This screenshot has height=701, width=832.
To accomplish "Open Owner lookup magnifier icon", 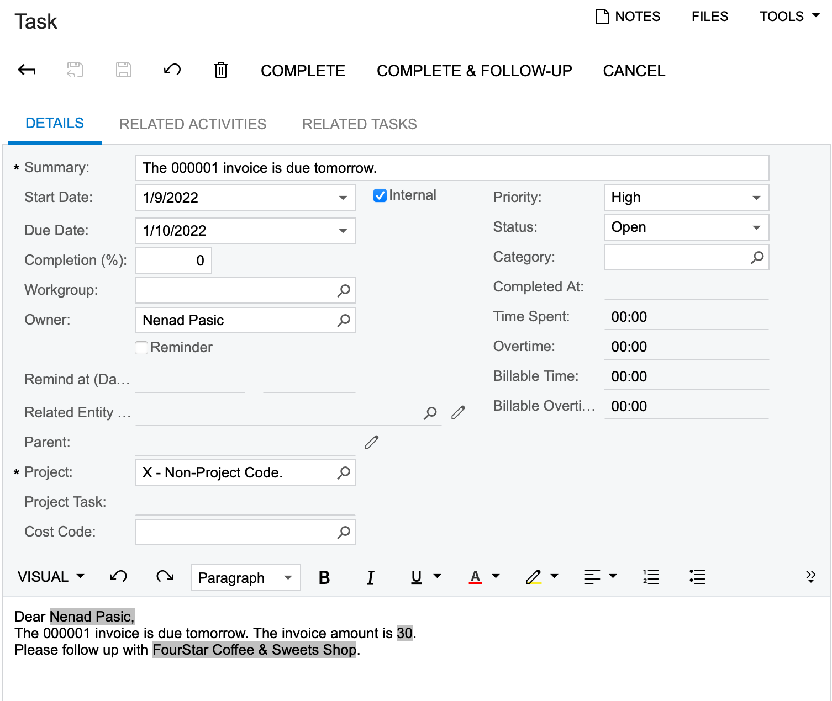I will 344,320.
